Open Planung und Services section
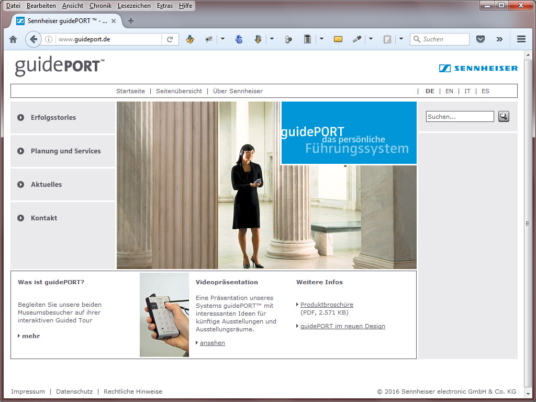The image size is (536, 402). 63,151
